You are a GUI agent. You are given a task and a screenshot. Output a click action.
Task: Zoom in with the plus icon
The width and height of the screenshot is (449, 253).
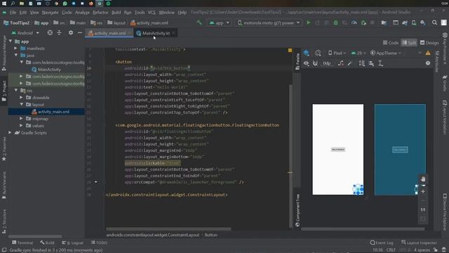(x=423, y=191)
